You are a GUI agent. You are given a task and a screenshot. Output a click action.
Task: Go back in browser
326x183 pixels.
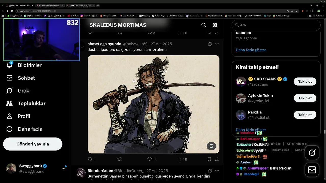[3, 11]
